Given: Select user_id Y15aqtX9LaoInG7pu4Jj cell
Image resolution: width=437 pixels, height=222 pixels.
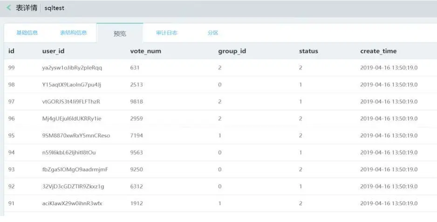Looking at the screenshot, I should (x=72, y=85).
